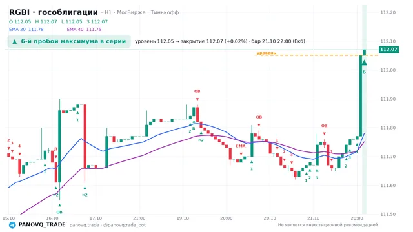Click the green breakout triangle above number 6
The image size is (413, 232).
(x=364, y=63)
